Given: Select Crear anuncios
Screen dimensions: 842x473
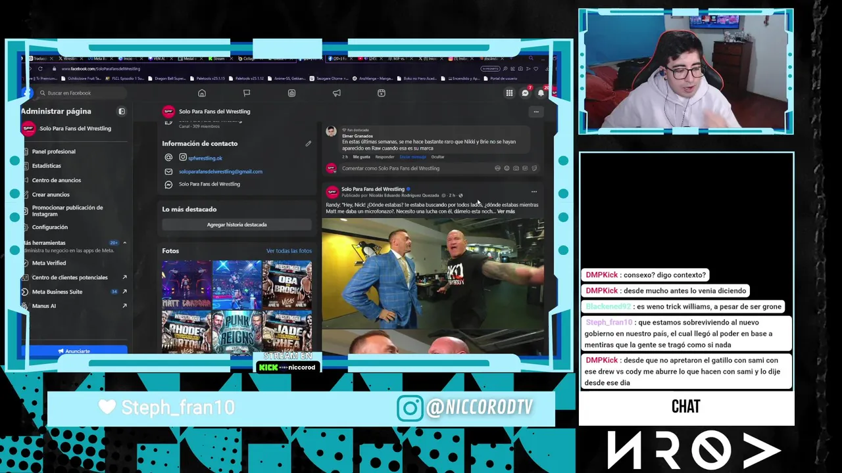Looking at the screenshot, I should pyautogui.click(x=51, y=195).
